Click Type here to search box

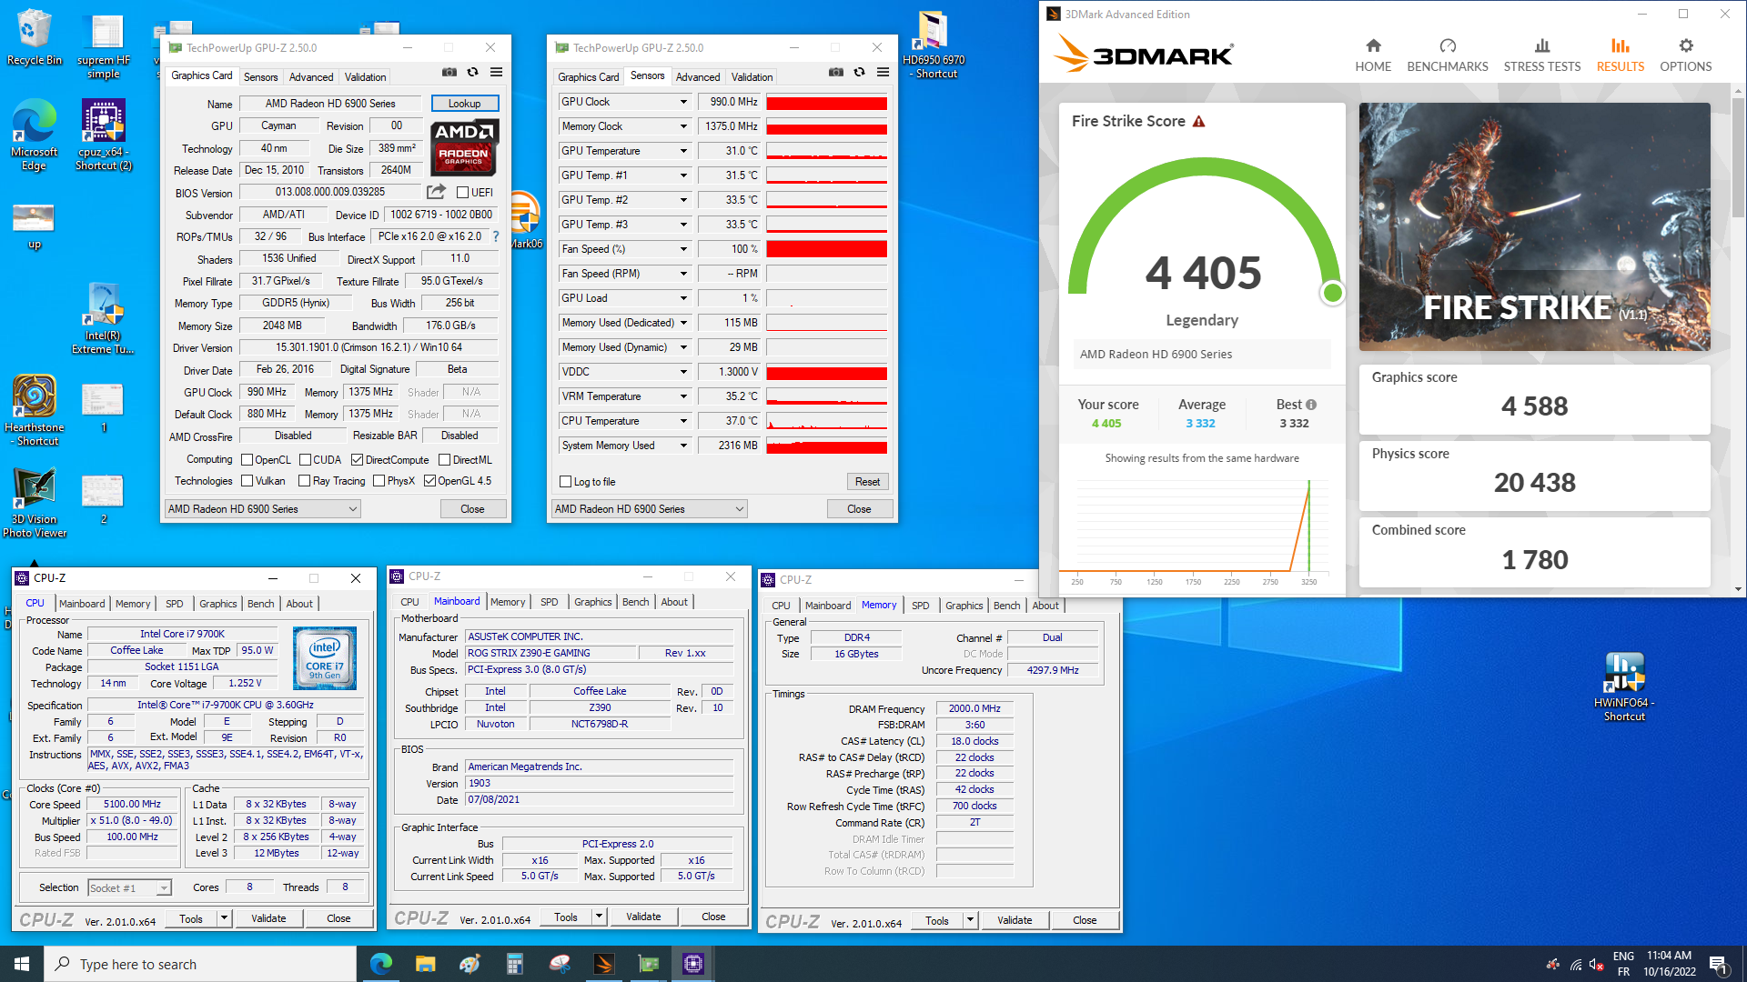(200, 965)
